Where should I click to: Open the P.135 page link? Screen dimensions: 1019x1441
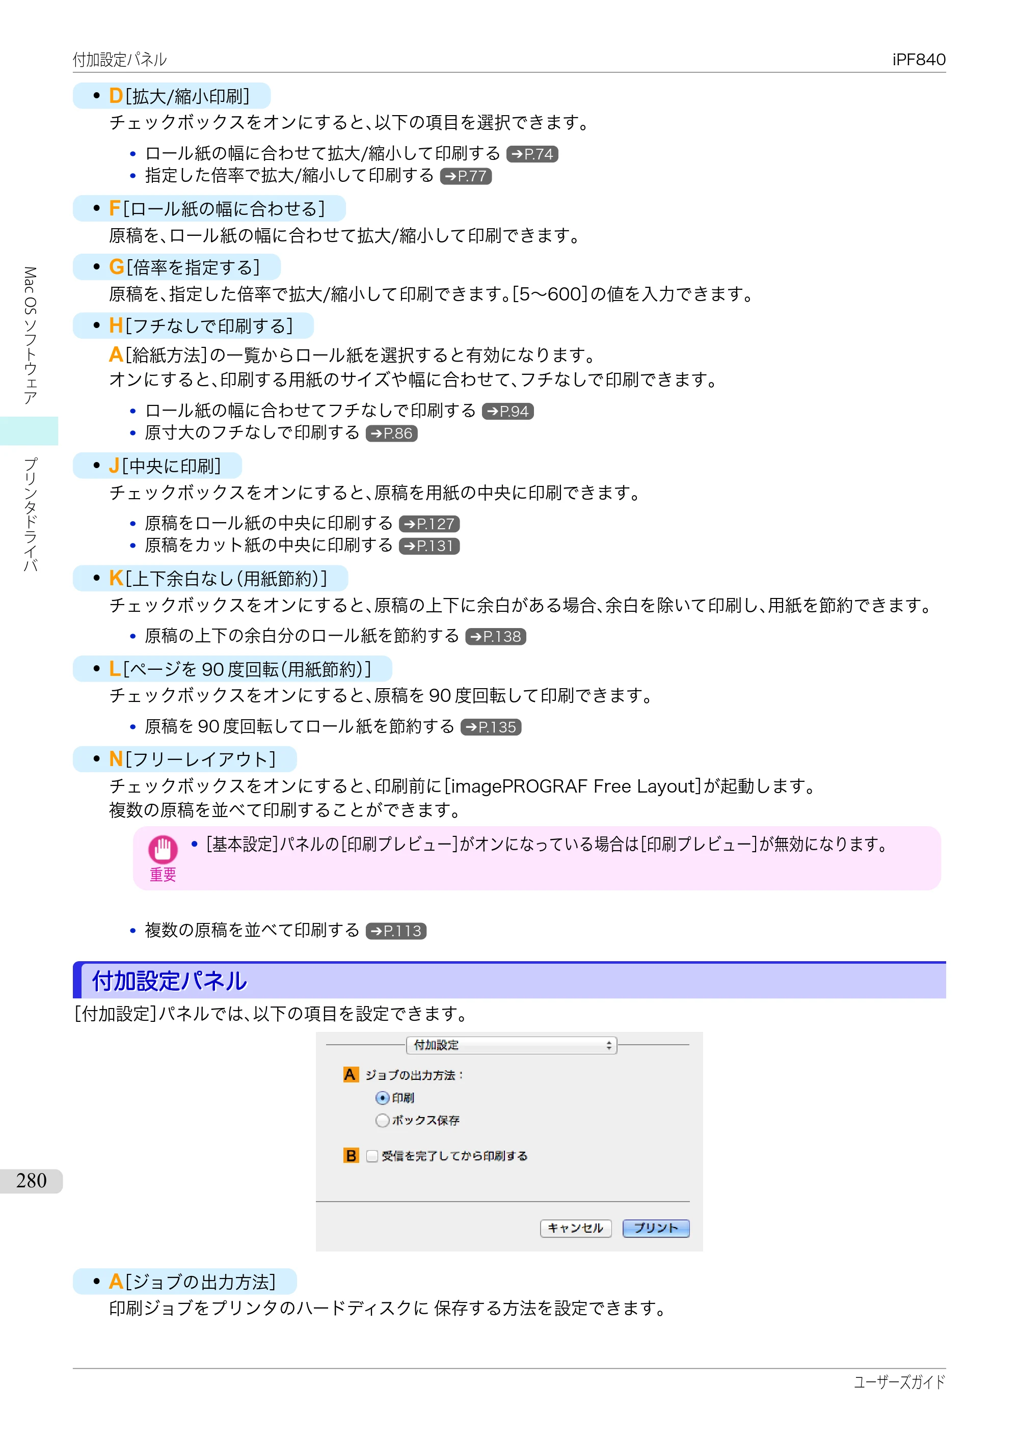(490, 727)
